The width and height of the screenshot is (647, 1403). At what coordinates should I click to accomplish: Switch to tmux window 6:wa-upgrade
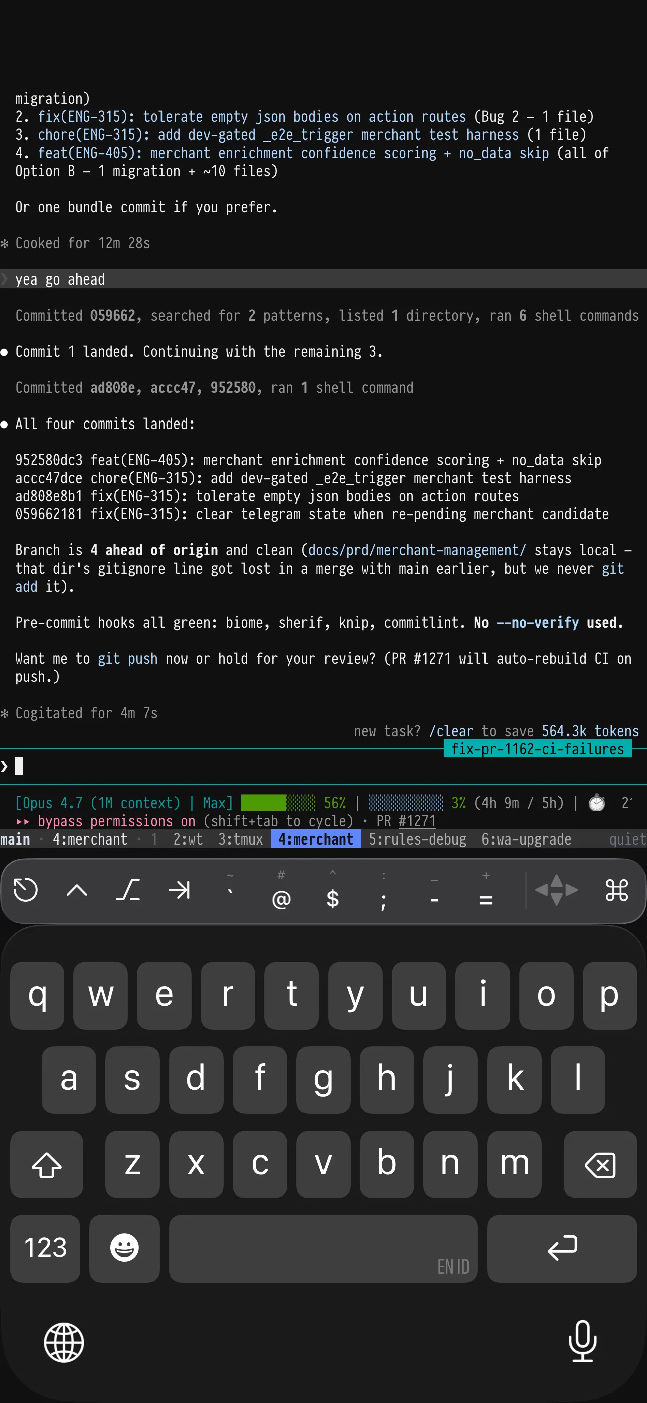point(526,839)
